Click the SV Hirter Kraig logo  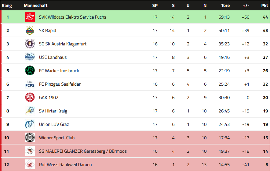coord(30,111)
